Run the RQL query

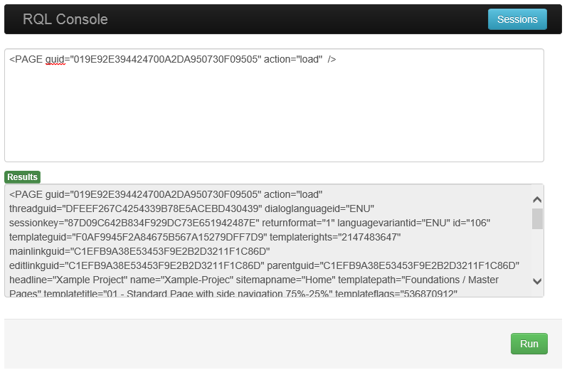(529, 344)
